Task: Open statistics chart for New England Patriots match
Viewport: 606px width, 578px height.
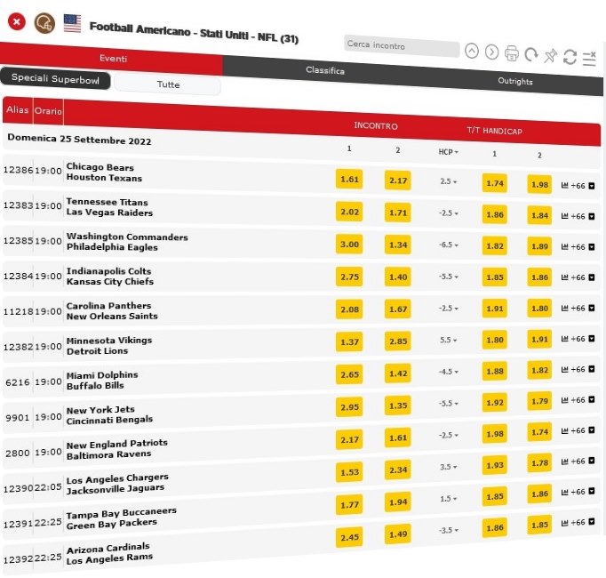Action: [x=564, y=430]
